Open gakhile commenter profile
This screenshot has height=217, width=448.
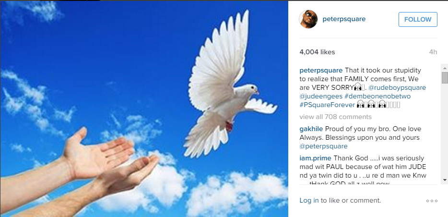311,129
